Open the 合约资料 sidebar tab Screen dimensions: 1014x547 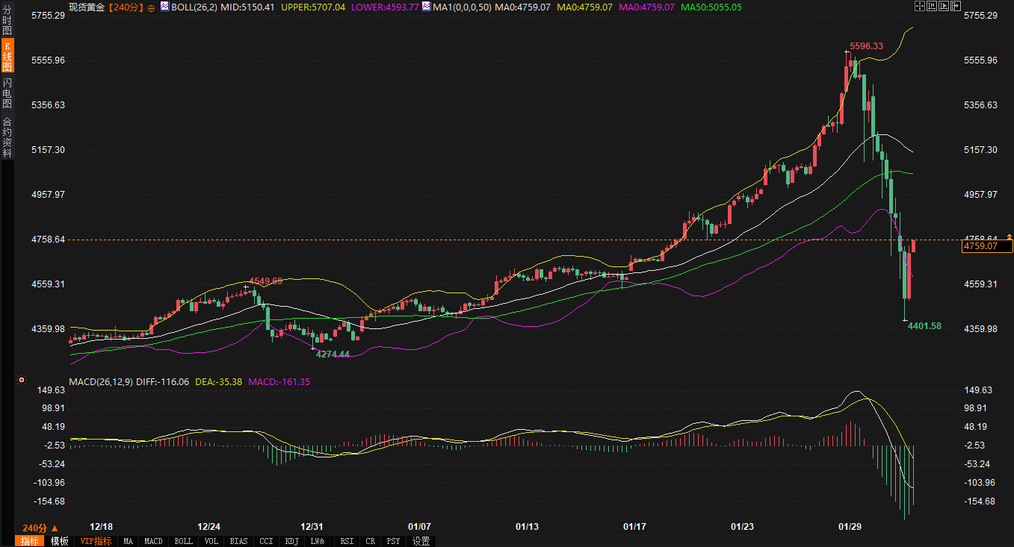pos(7,137)
